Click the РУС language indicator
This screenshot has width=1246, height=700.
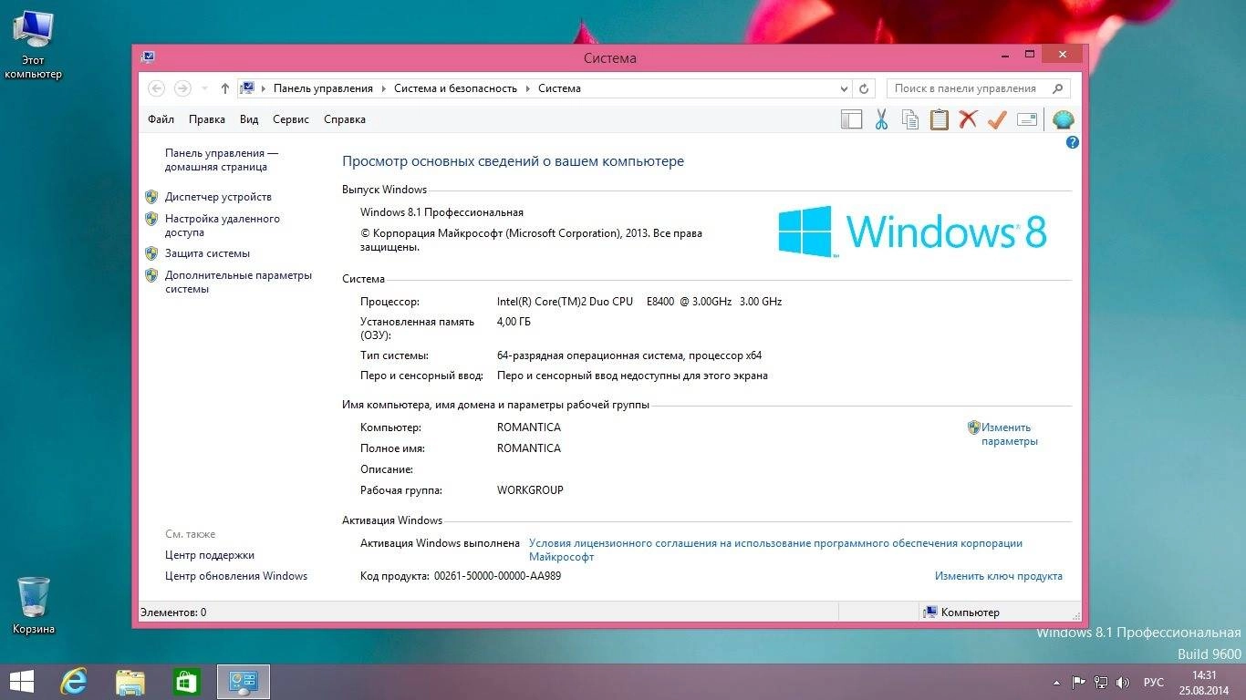pos(1154,682)
